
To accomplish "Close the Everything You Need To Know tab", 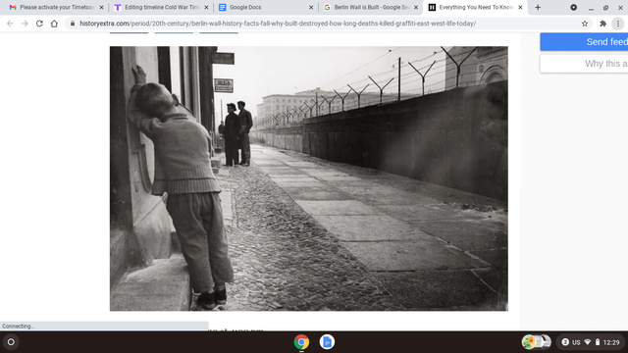I will click(x=520, y=7).
